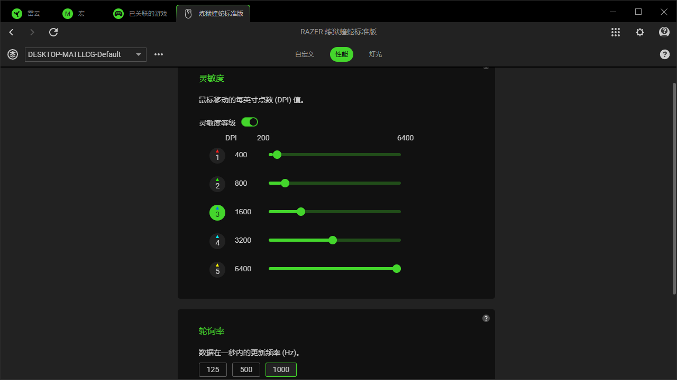Click the 400 DPI value field
Image resolution: width=677 pixels, height=380 pixels.
241,155
